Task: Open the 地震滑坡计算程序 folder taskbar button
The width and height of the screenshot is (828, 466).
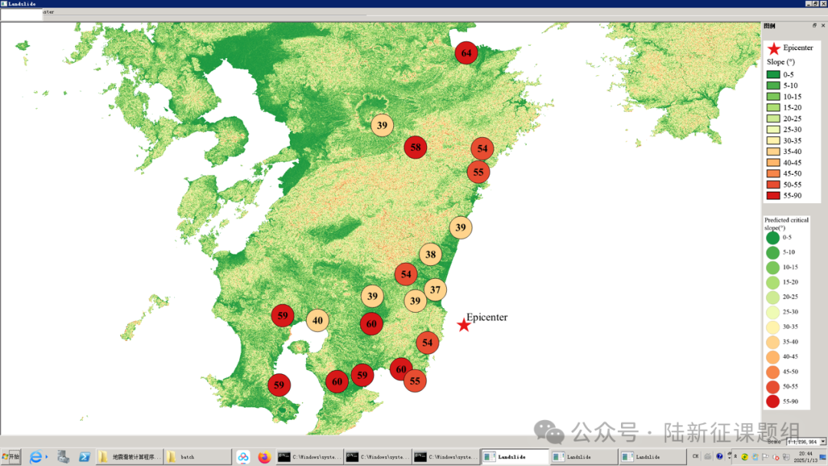Action: coord(129,457)
